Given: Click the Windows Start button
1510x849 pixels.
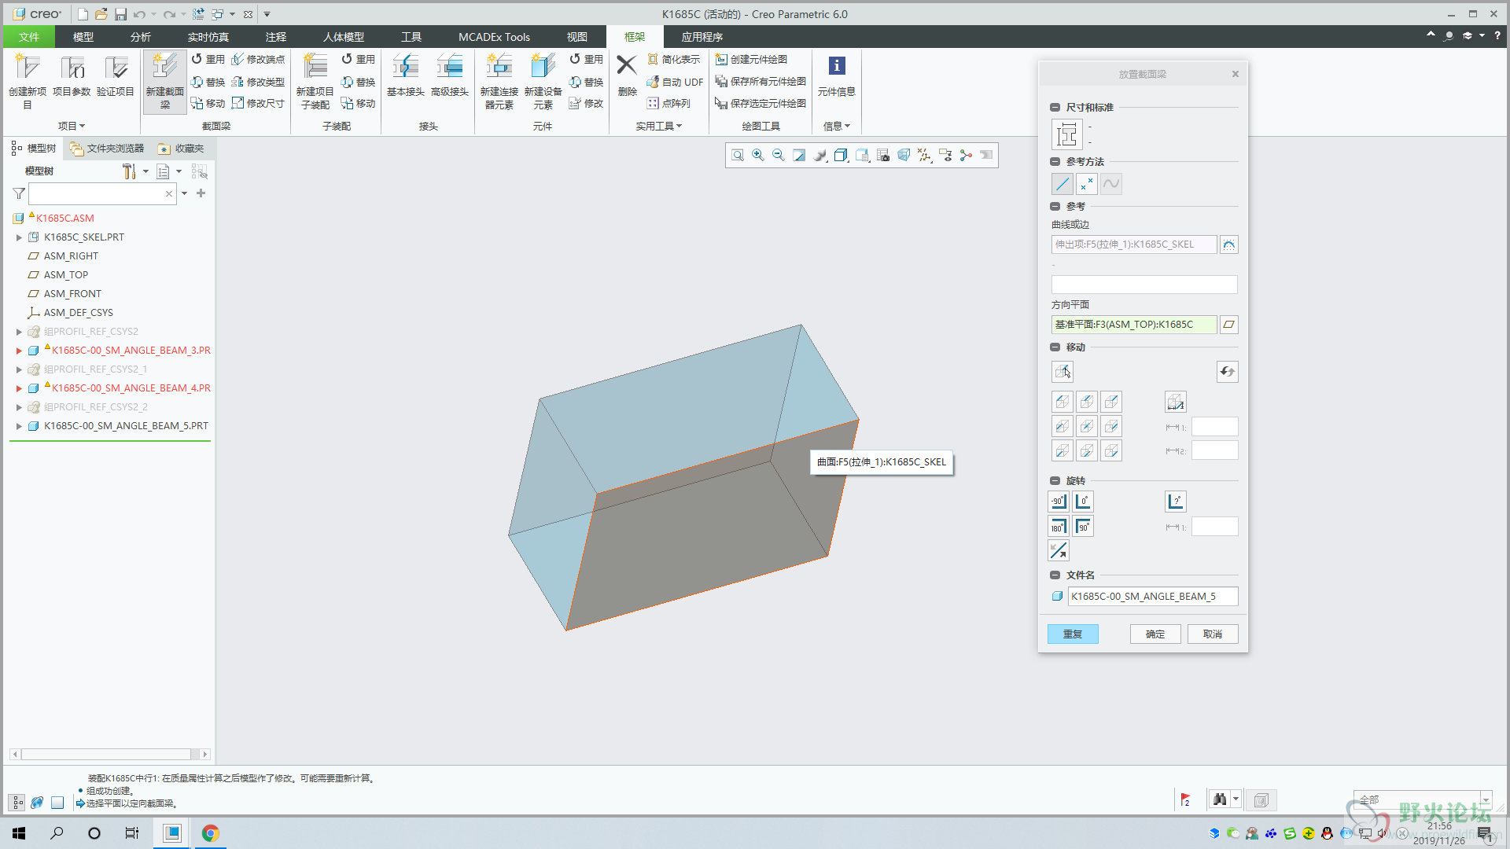Looking at the screenshot, I should tap(19, 833).
